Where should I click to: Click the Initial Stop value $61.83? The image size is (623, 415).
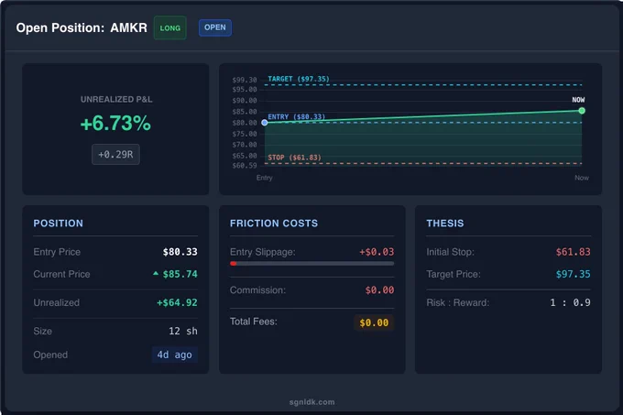click(573, 252)
